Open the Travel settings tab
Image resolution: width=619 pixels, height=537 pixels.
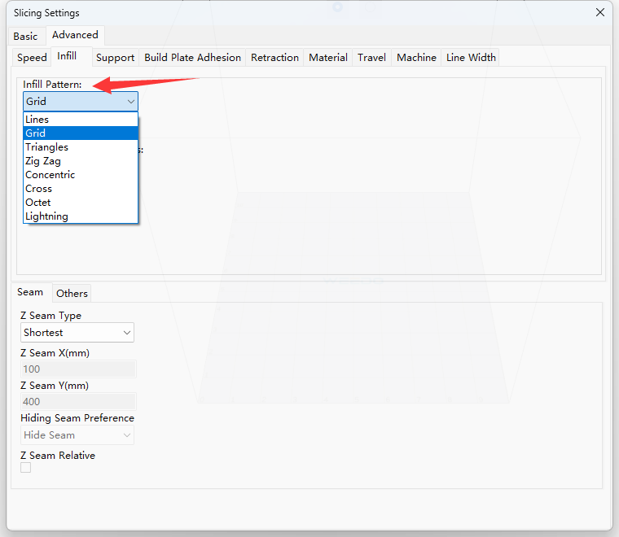[x=371, y=57]
